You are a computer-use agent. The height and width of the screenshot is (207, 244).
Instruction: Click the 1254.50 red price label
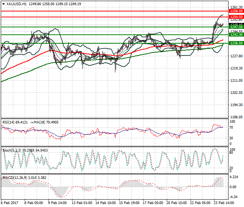[x=236, y=17]
